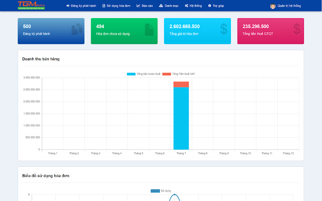Screen dimensions: 322x201
Task: Click the document icon beside Sử dụng hóa đơn
Action: click(x=104, y=6)
